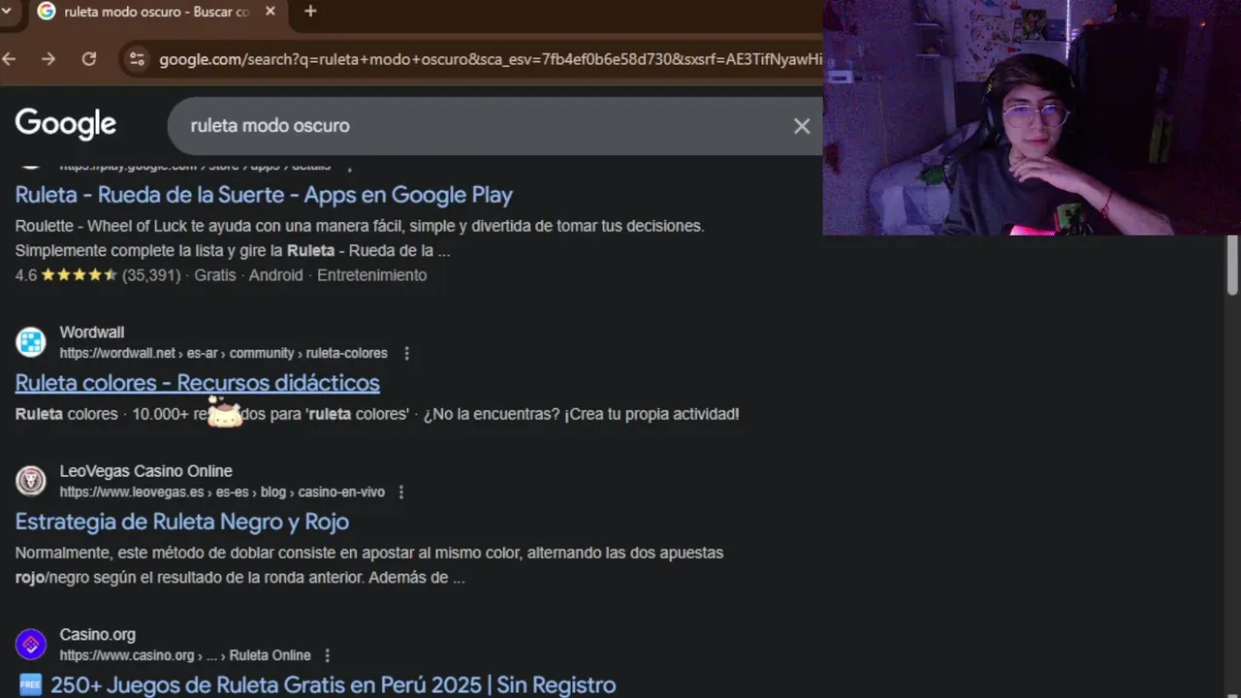Open 'Estrategia de Ruleta Negro y Rojo' result
The width and height of the screenshot is (1241, 698).
click(182, 522)
